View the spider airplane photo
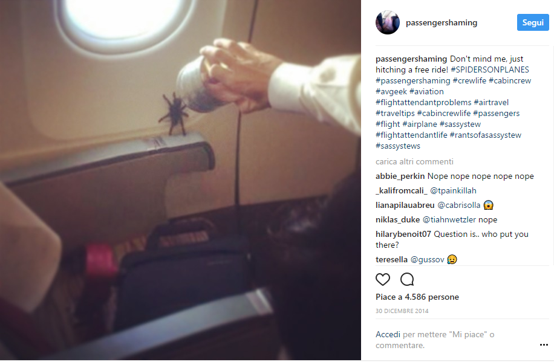Screen dimensions: 554x362 click(x=181, y=180)
